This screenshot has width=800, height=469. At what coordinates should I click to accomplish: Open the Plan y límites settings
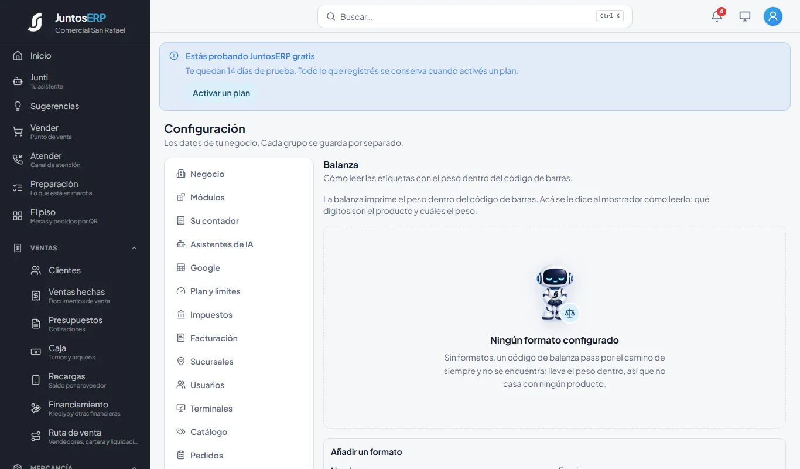(x=239, y=291)
